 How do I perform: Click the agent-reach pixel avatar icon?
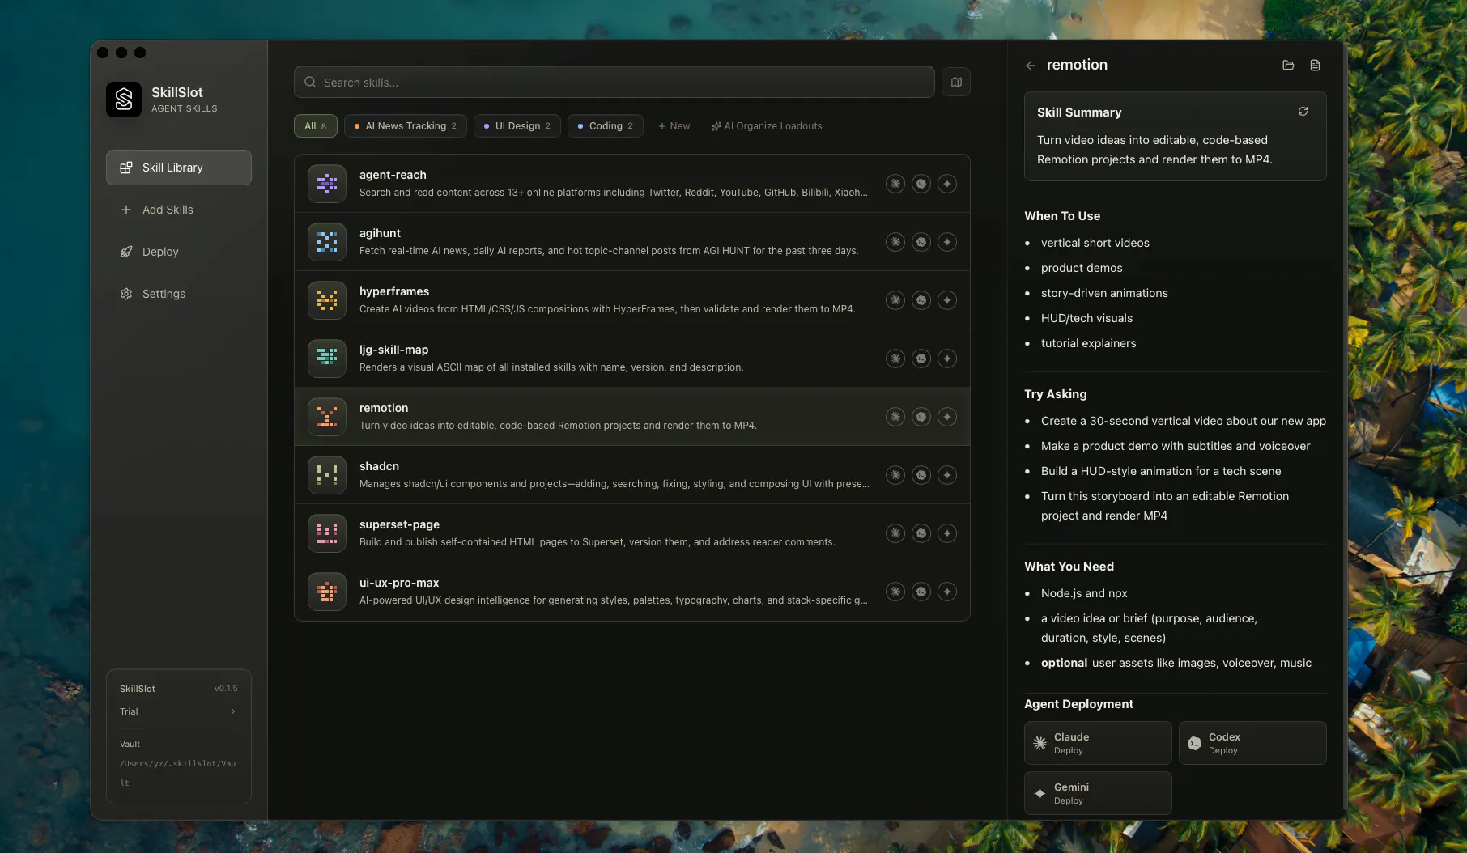[x=327, y=184]
